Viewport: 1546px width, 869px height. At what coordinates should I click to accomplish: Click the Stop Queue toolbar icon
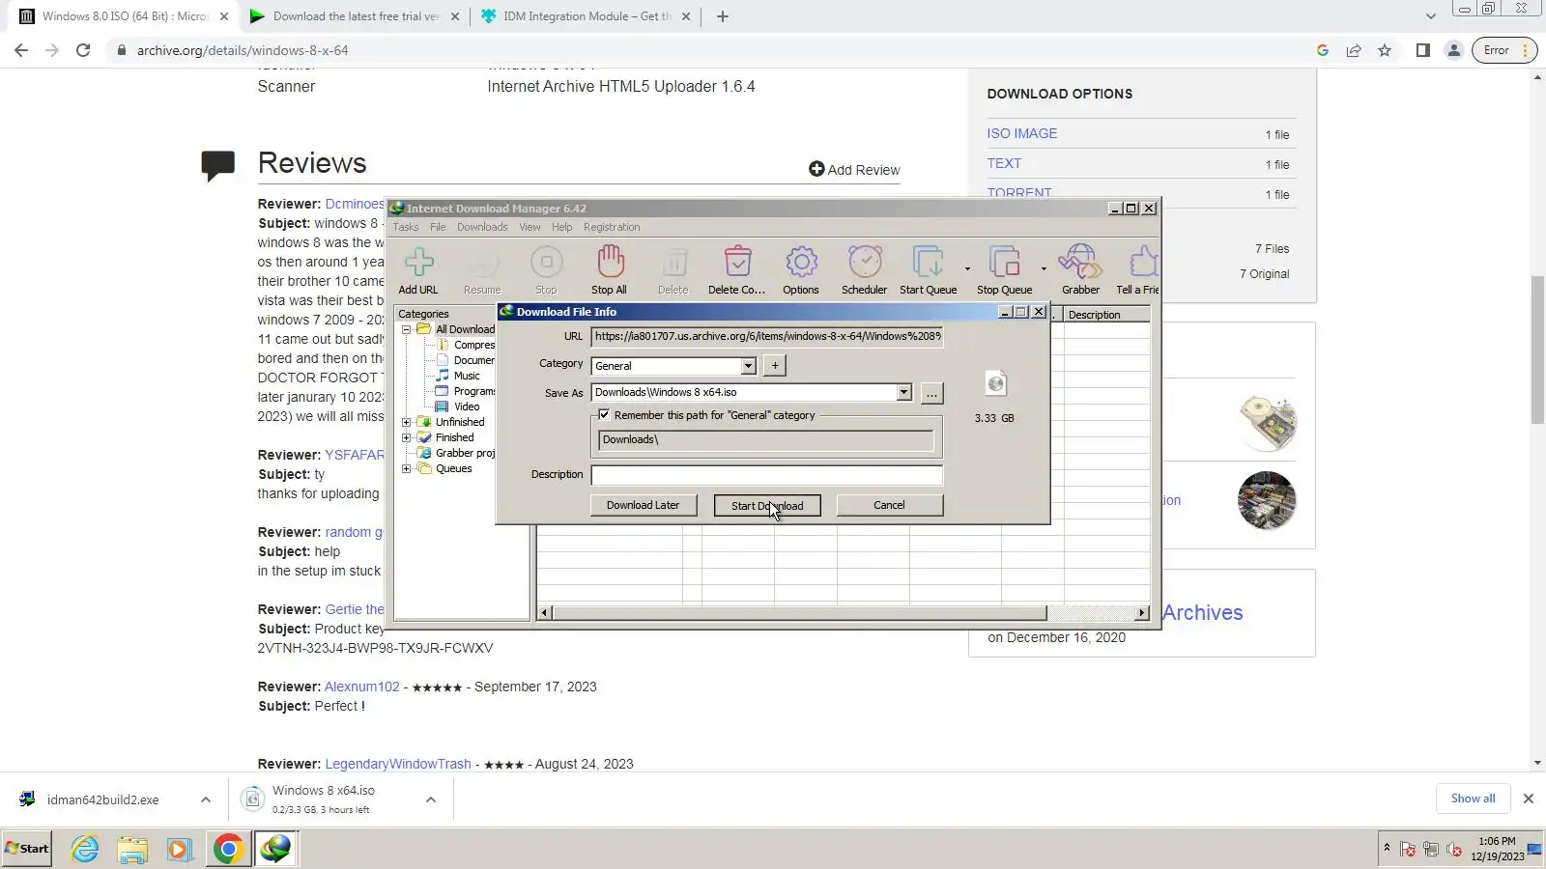1004,270
